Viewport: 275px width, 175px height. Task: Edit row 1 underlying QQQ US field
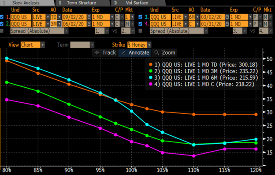tap(21, 17)
